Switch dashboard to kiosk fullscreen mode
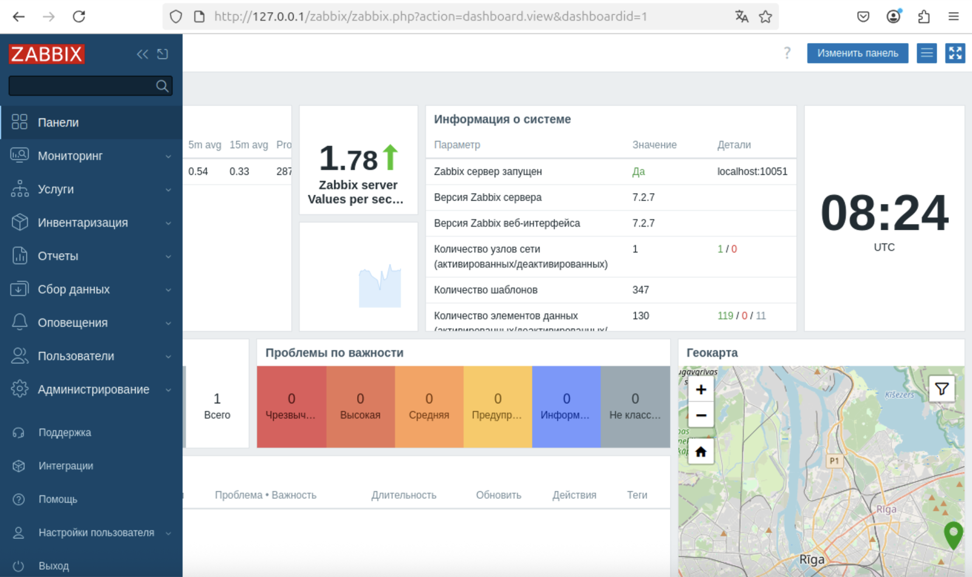This screenshot has height=577, width=972. (x=955, y=53)
